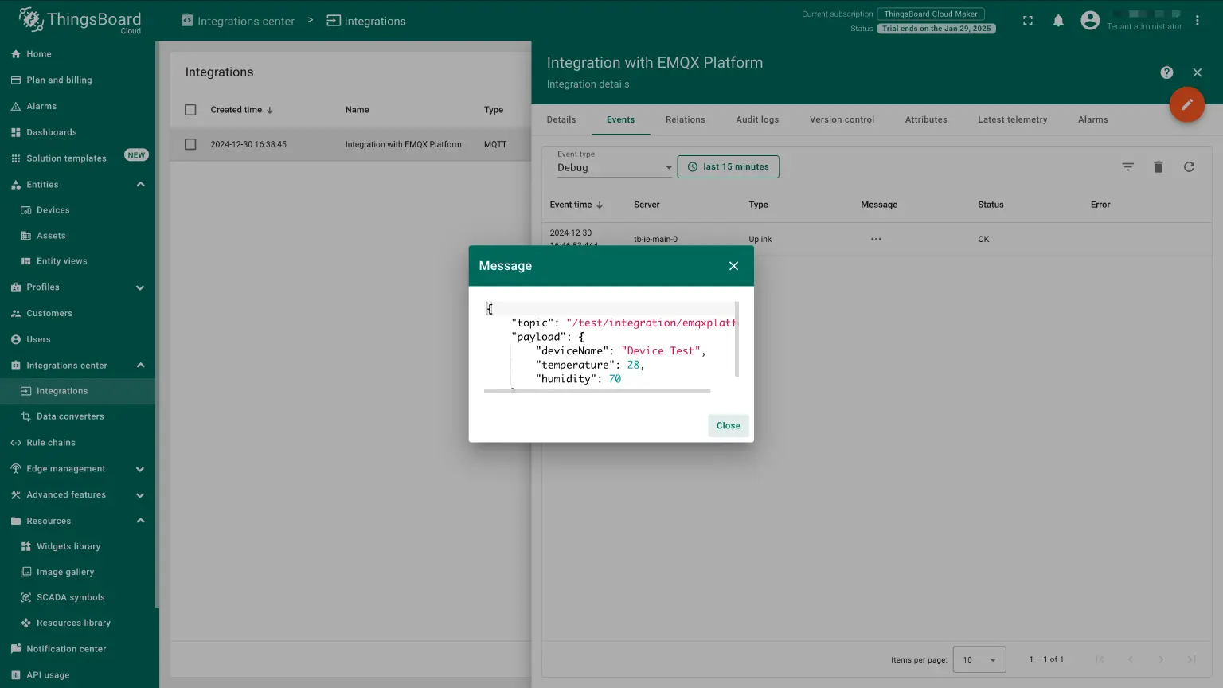Change the time range from last 15 minutes

(728, 166)
